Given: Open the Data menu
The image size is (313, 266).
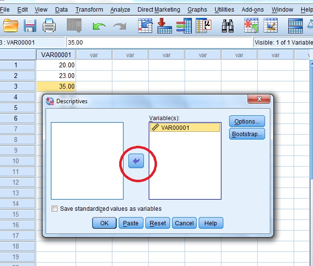Looking at the screenshot, I should click(x=61, y=10).
